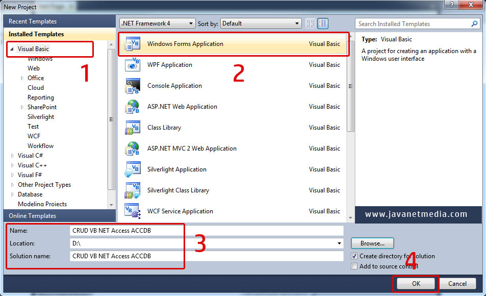Select Test in the template tree
Image resolution: width=486 pixels, height=296 pixels.
33,127
